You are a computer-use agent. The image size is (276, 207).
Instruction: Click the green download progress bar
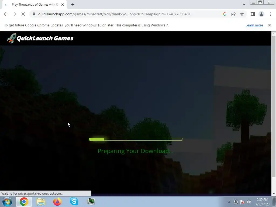(136, 139)
